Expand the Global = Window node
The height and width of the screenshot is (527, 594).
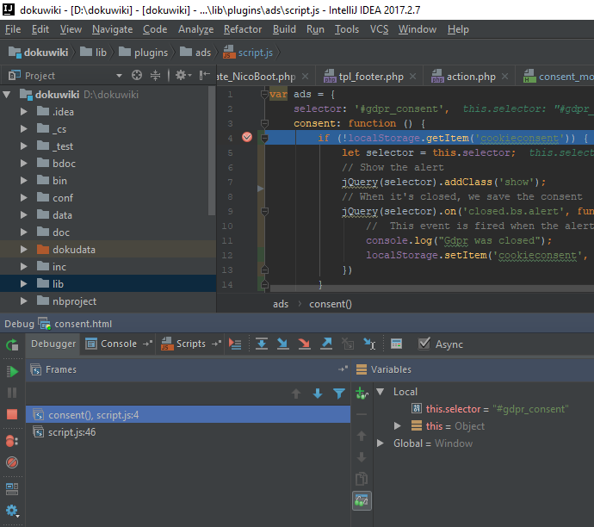tap(381, 443)
